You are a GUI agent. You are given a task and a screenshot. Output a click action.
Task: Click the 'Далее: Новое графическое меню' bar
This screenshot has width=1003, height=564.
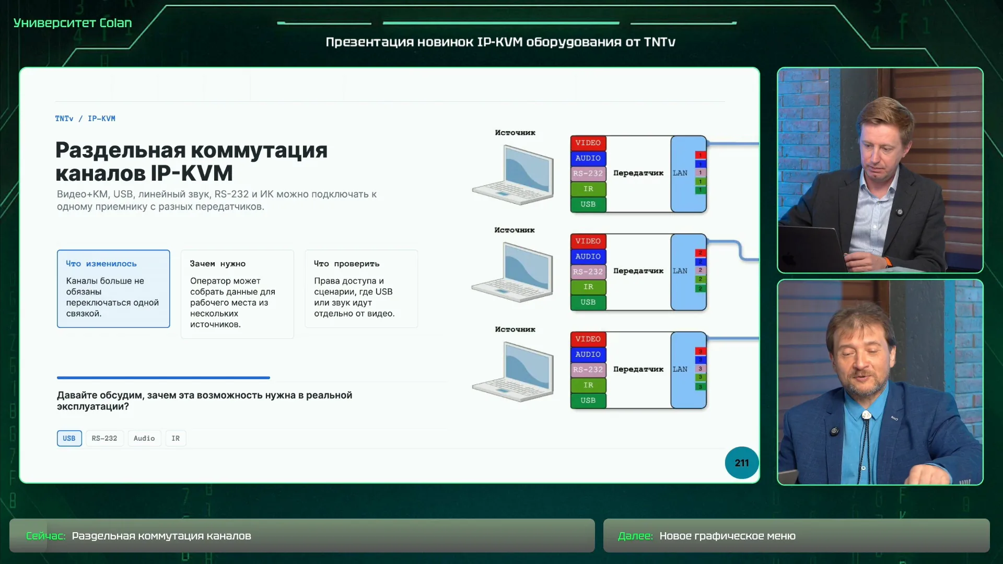click(x=797, y=536)
